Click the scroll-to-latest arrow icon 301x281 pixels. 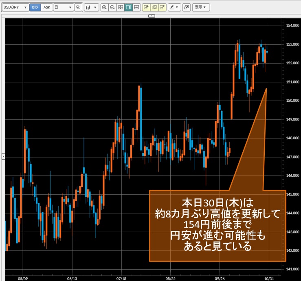click(136, 7)
